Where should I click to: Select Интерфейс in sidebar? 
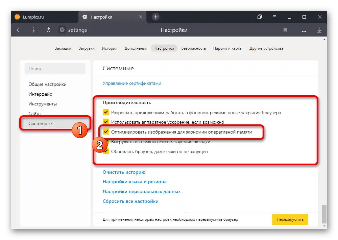pos(40,94)
